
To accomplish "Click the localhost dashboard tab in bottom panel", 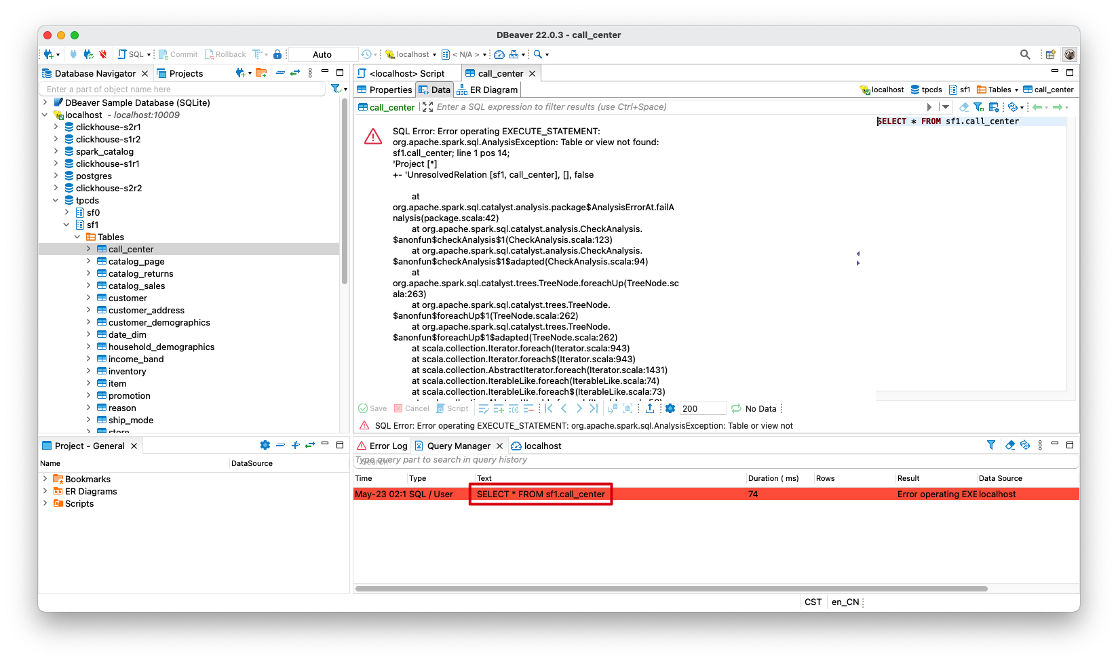I will point(536,446).
